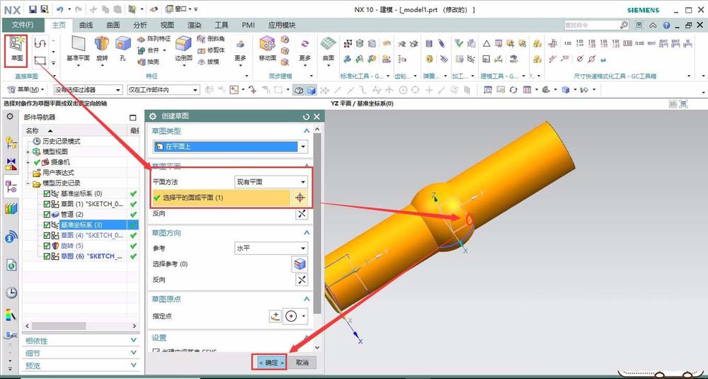
Task: Click the 确定 button in the dialog
Action: (271, 362)
